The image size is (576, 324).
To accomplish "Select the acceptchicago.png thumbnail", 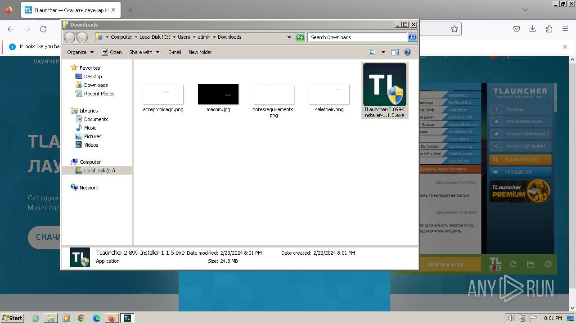I will (x=163, y=94).
